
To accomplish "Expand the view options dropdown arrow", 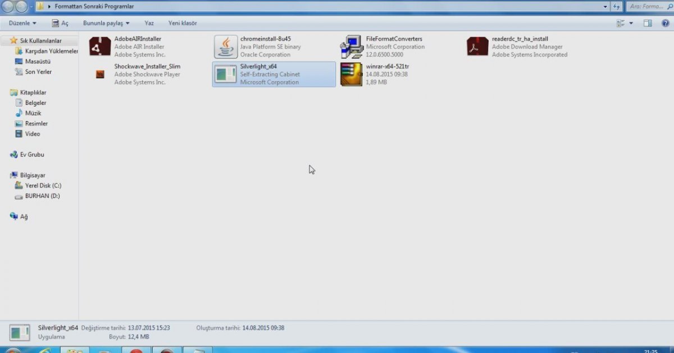I will click(x=631, y=23).
